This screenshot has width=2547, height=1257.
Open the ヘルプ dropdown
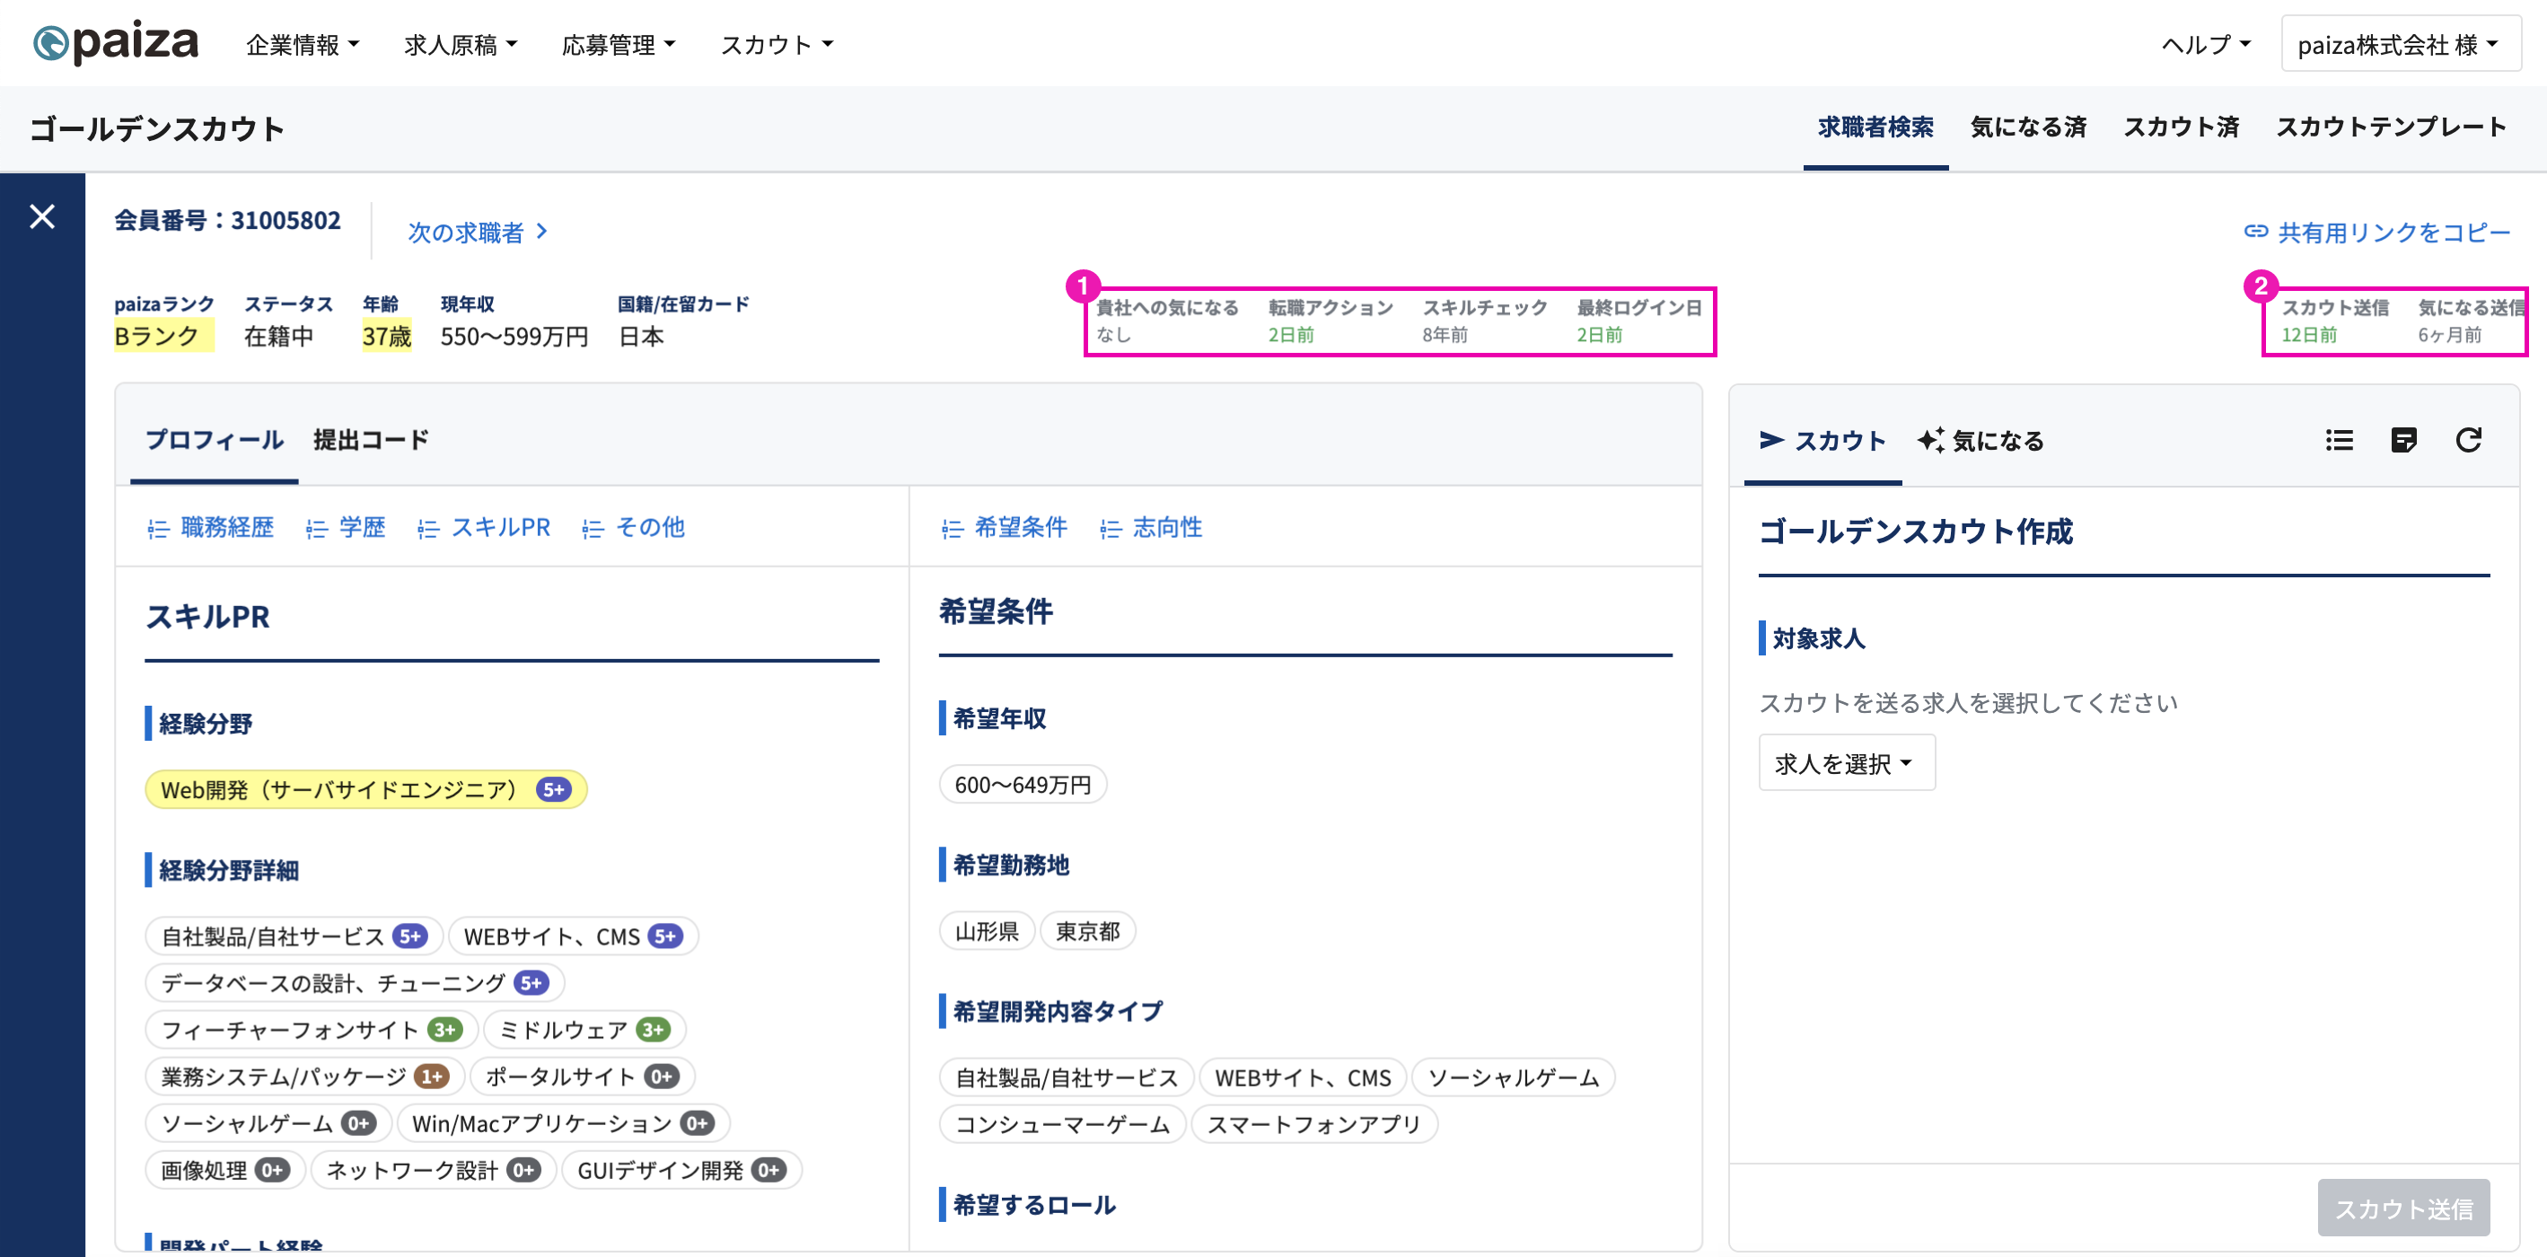point(2206,45)
